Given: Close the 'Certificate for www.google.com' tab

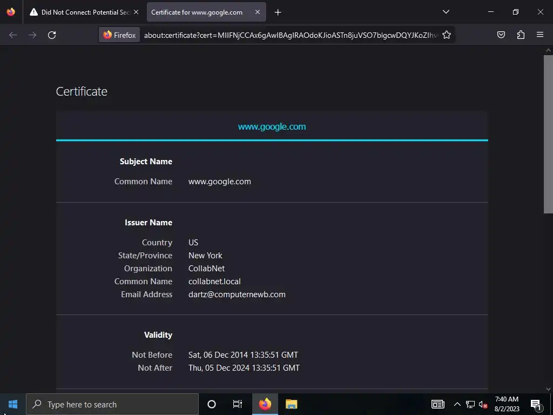Looking at the screenshot, I should pyautogui.click(x=258, y=12).
